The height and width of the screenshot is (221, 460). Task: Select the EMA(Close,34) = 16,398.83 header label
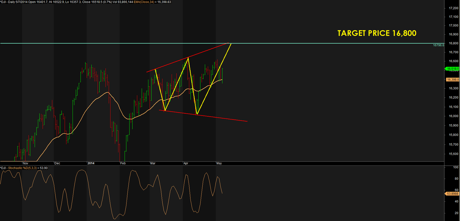(x=153, y=2)
